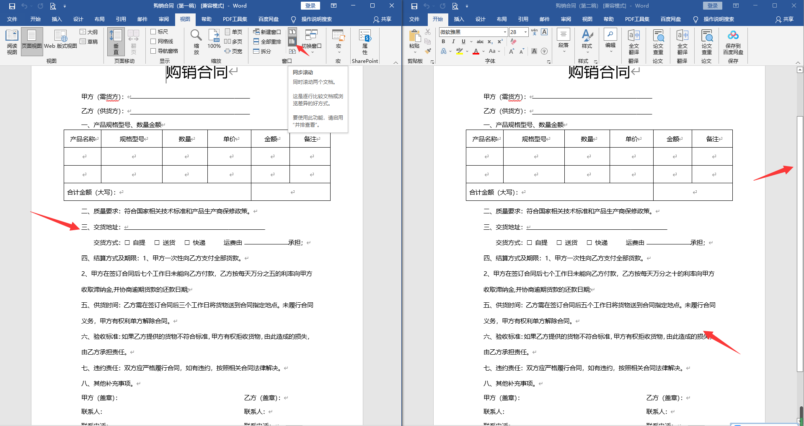804x426 pixels.
Task: Toggle synchronous scrolling button
Action: [292, 42]
